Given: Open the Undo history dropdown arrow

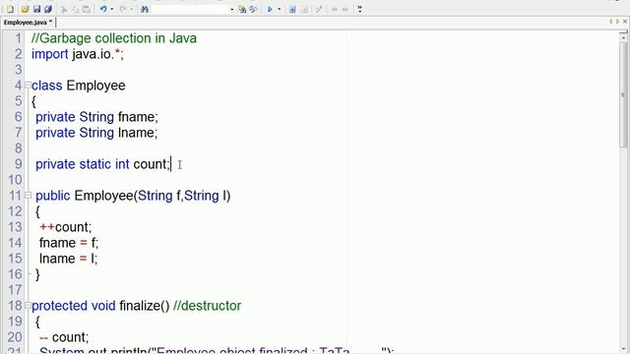Looking at the screenshot, I should [x=111, y=9].
